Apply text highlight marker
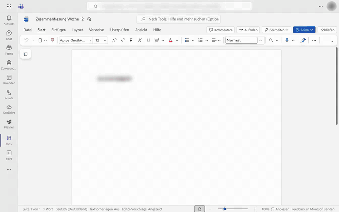The image size is (339, 212). pyautogui.click(x=157, y=40)
